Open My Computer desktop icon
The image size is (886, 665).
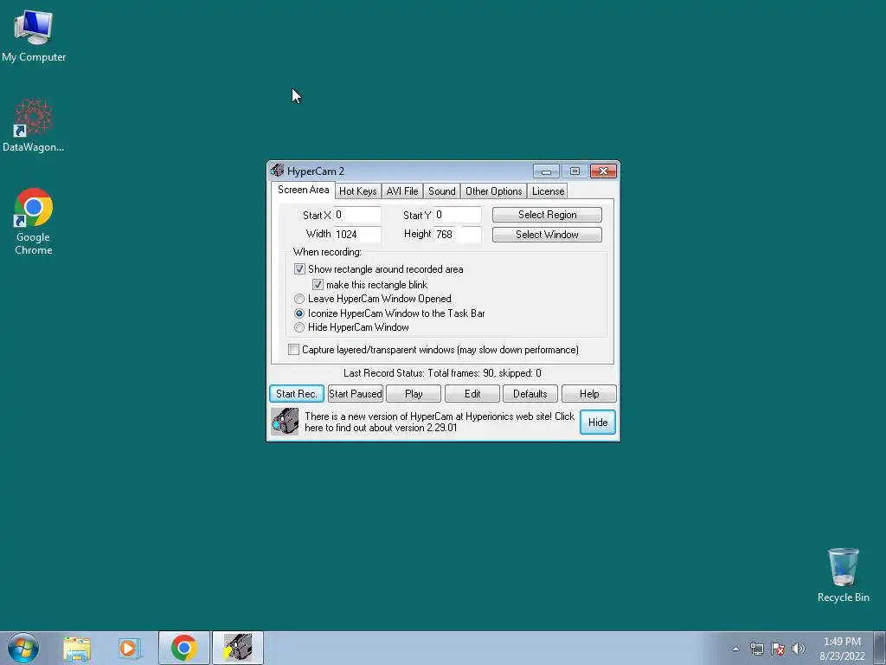(34, 36)
